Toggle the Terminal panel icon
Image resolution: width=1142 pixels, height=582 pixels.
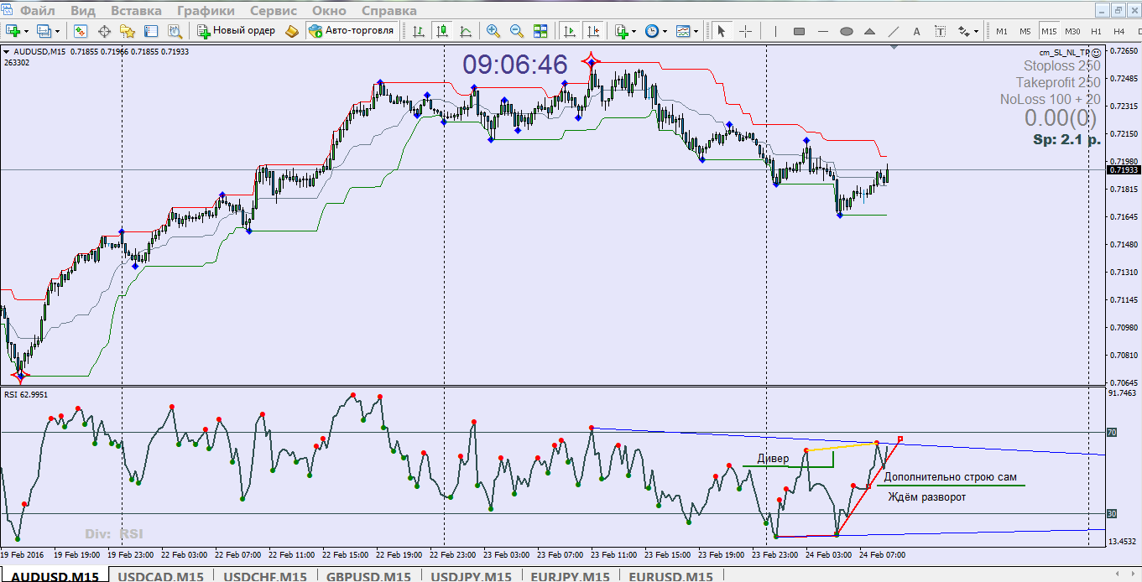pos(151,31)
